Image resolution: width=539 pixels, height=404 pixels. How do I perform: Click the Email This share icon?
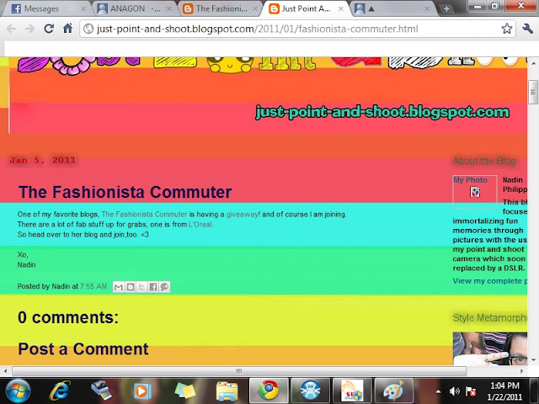(119, 287)
